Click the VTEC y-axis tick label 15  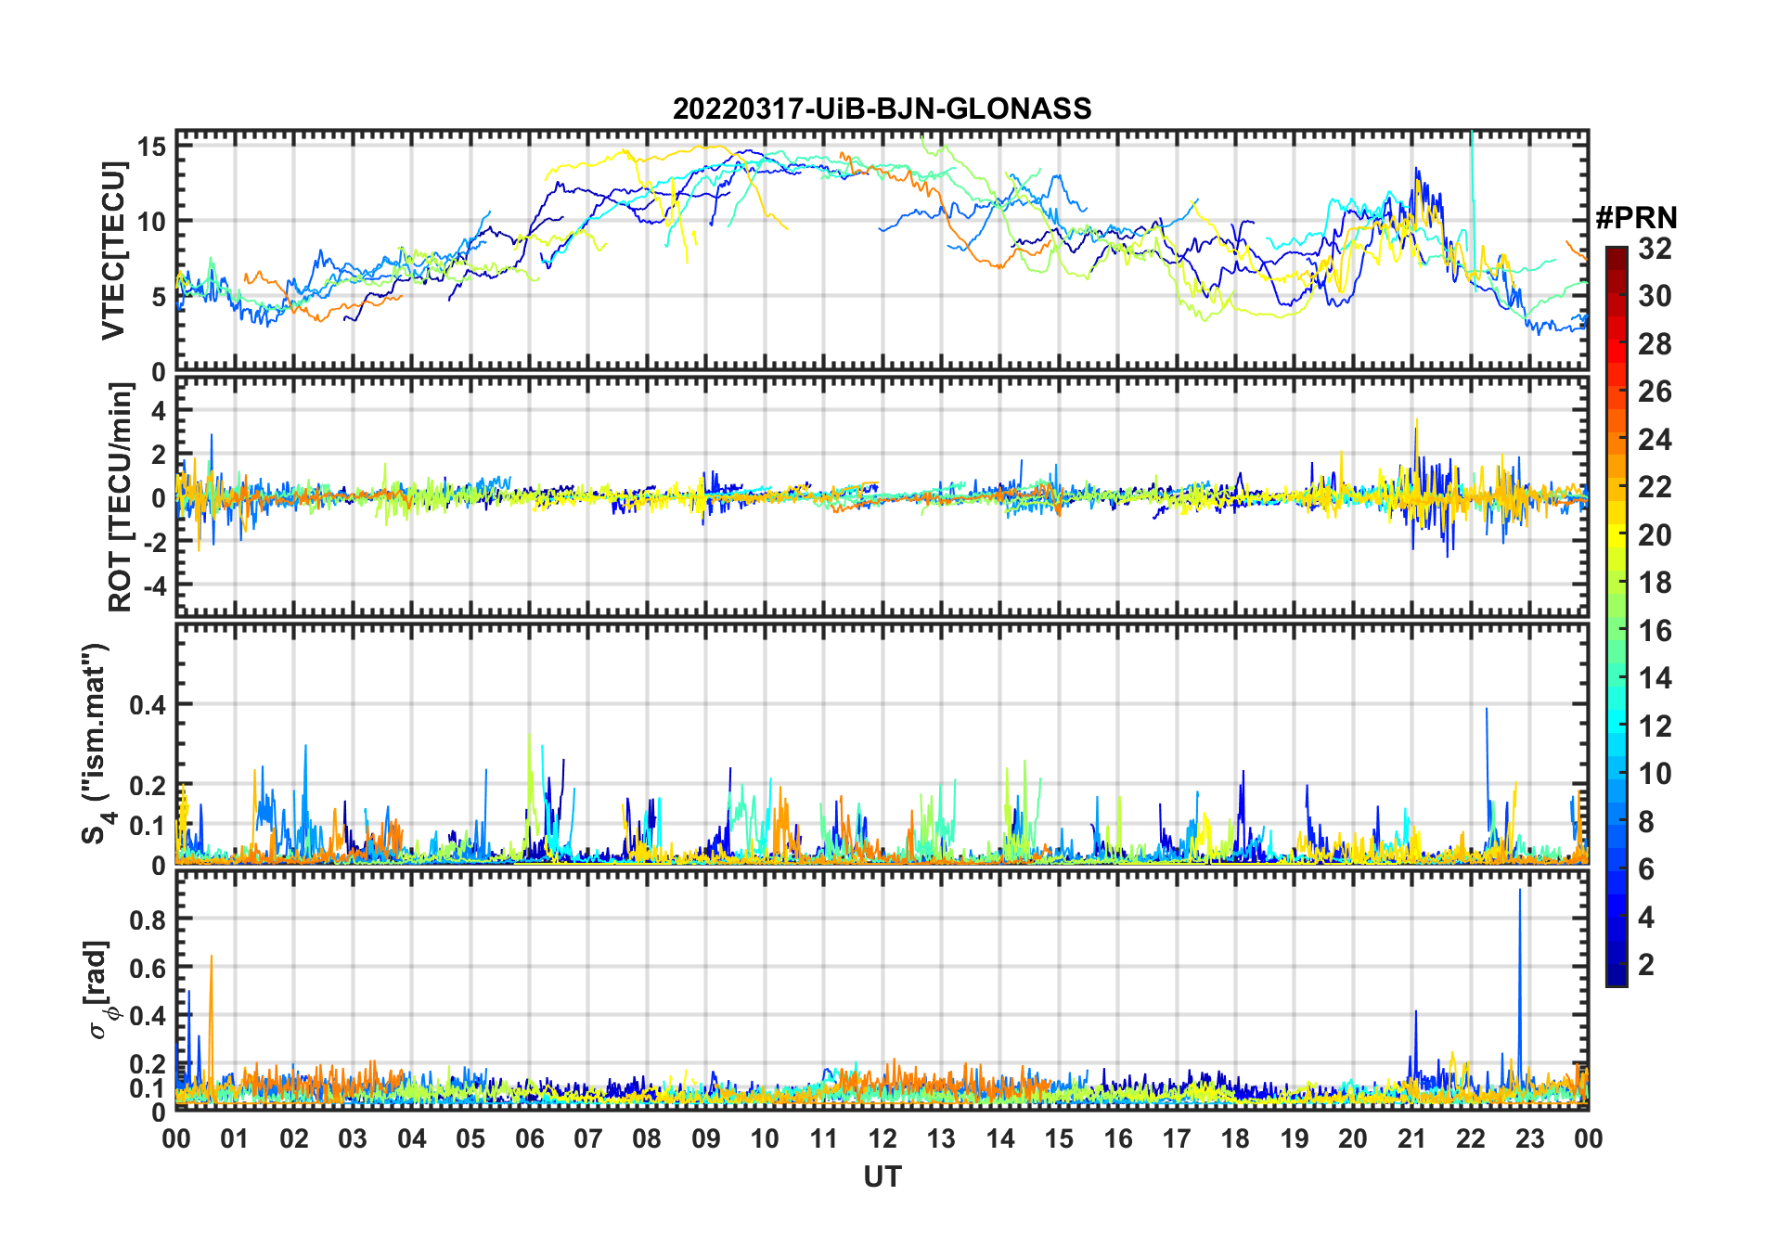[153, 146]
